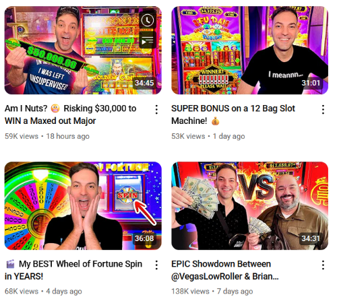The height and width of the screenshot is (297, 337).
Task: Click title 'My BEST Wheel of Fortune Spin'
Action: coord(73,270)
